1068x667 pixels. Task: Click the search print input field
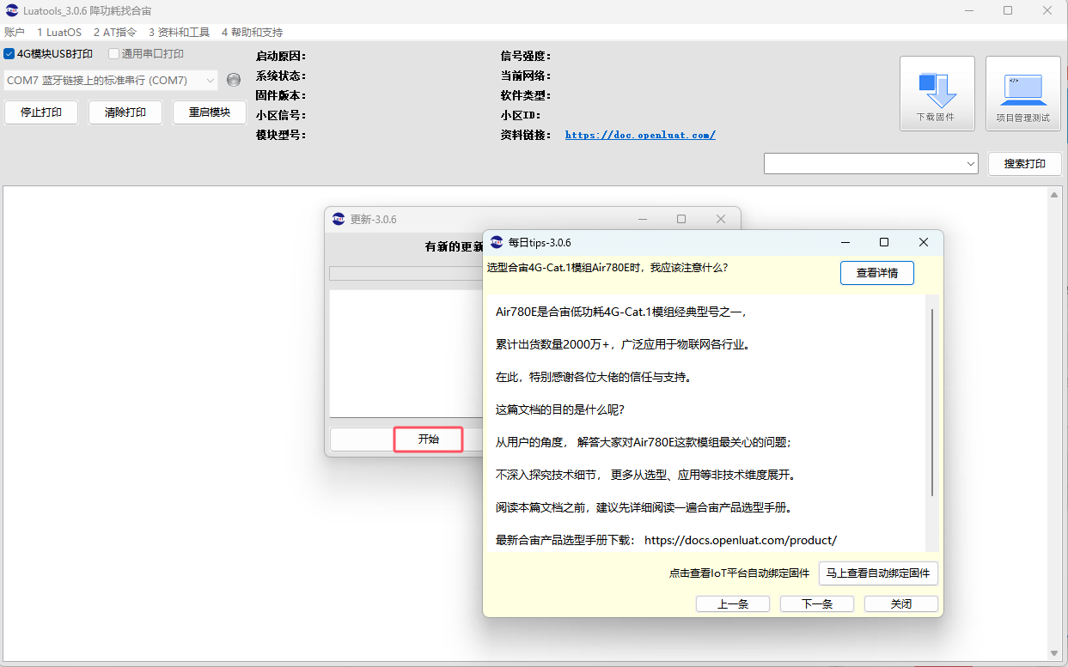tap(864, 163)
